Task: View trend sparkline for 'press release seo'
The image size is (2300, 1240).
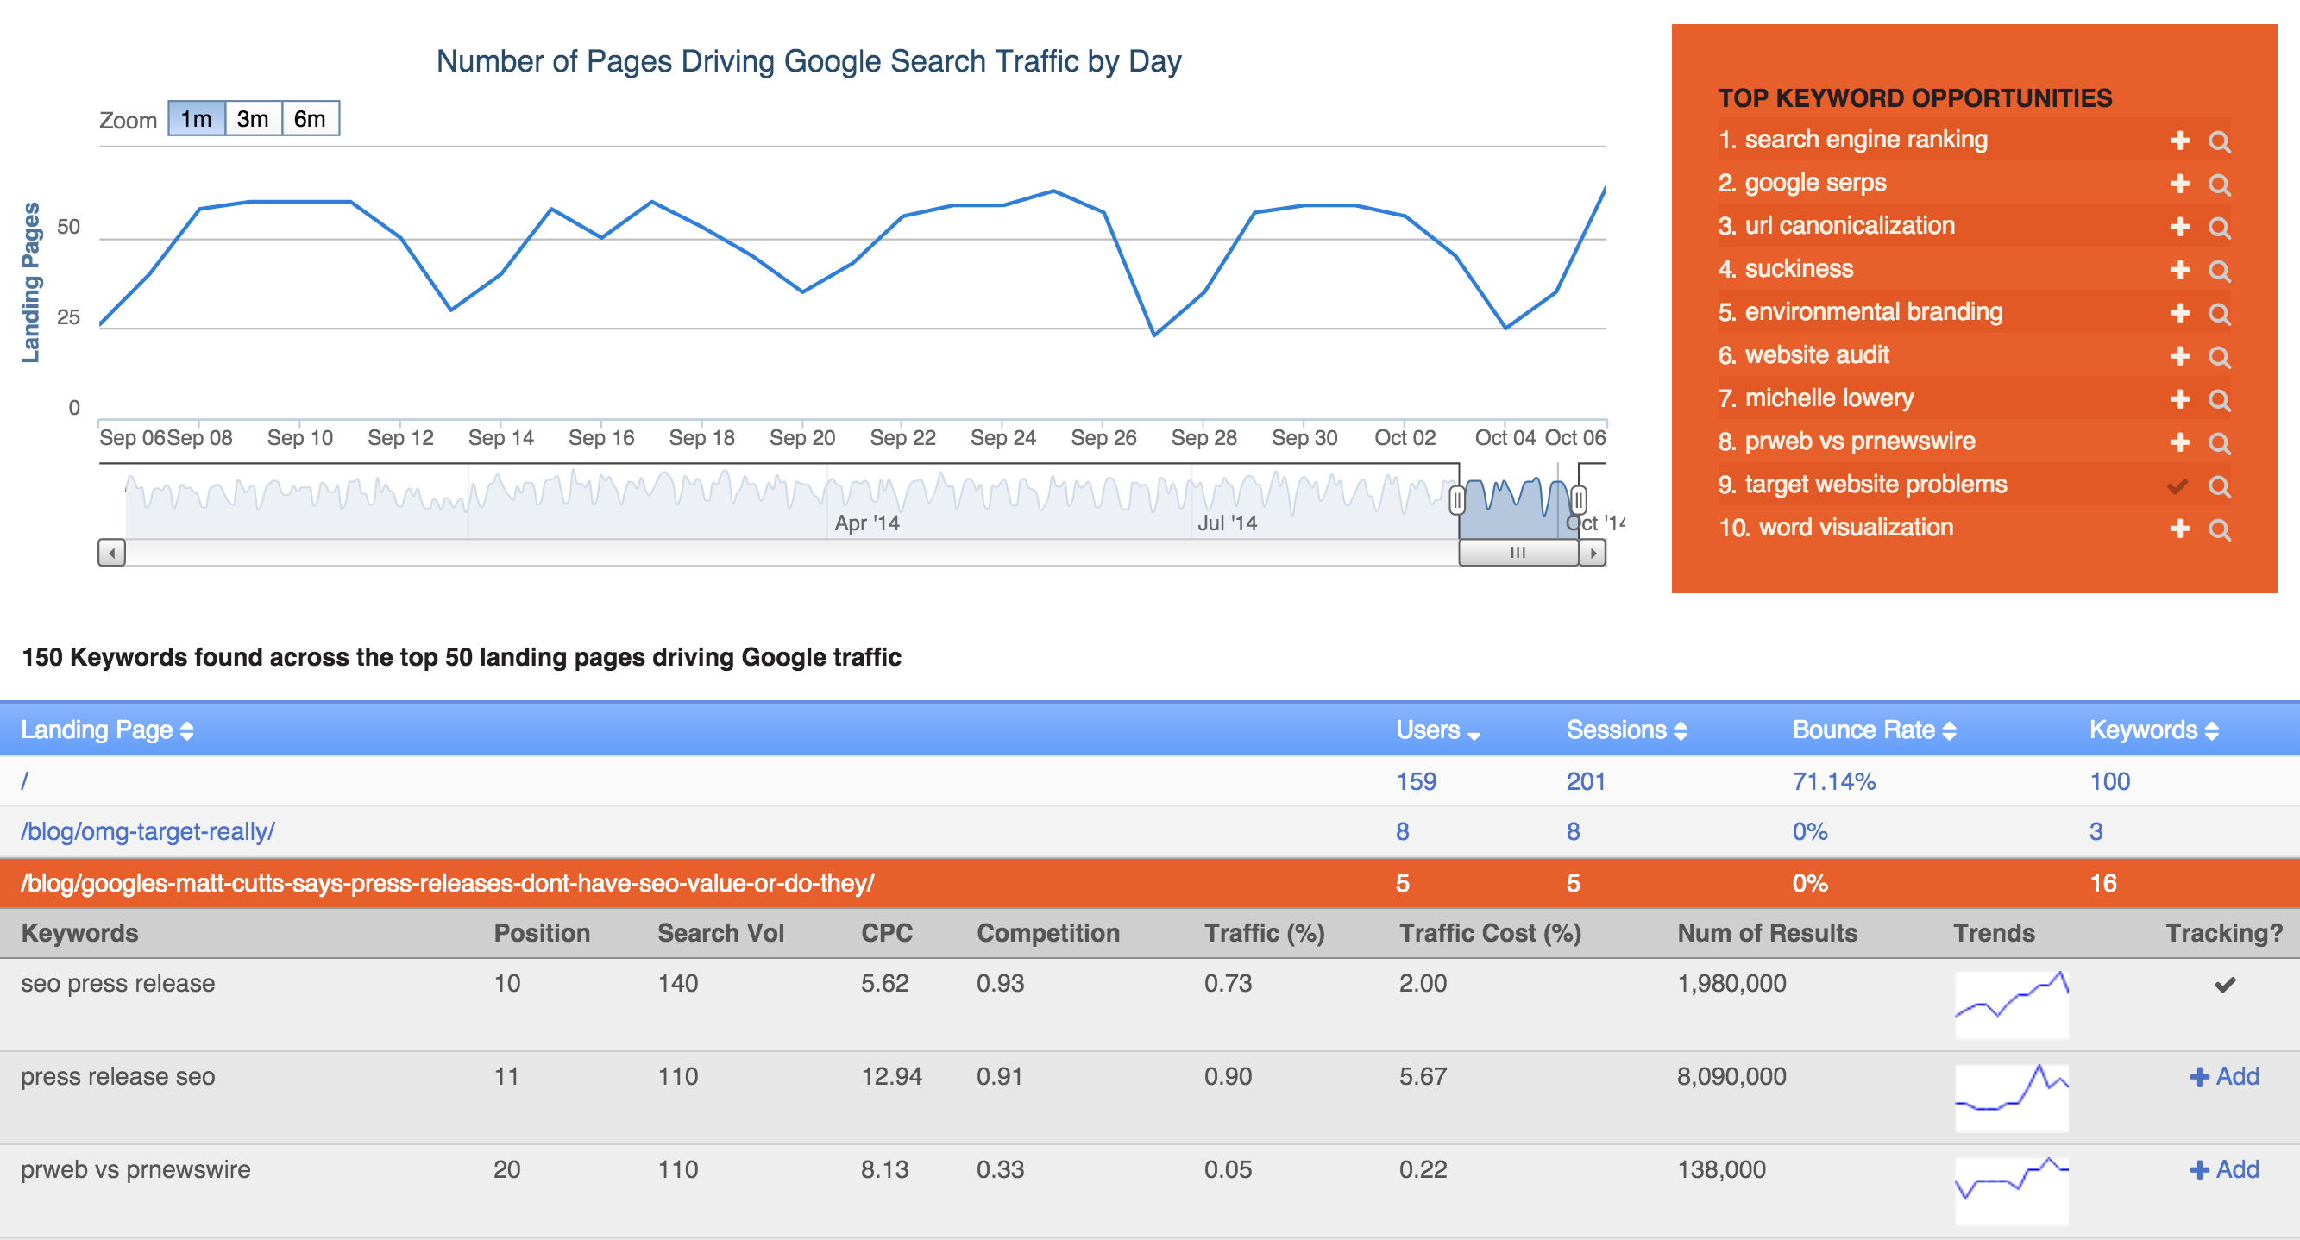Action: [2012, 1098]
